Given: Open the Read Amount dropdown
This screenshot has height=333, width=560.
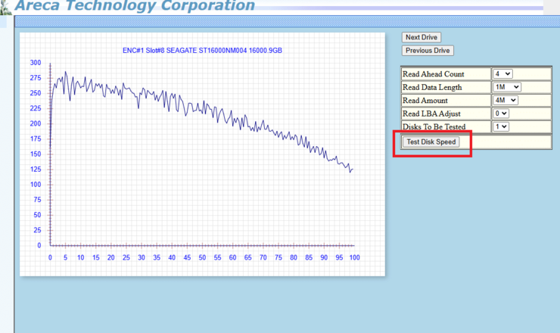Looking at the screenshot, I should pyautogui.click(x=505, y=100).
